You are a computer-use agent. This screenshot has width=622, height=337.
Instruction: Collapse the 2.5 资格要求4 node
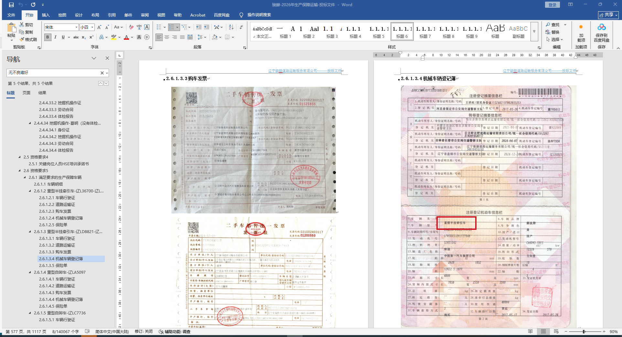click(x=20, y=157)
